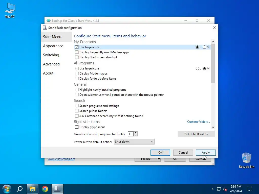Click the taskbar clock showing 5:39 PM

pos(236,189)
